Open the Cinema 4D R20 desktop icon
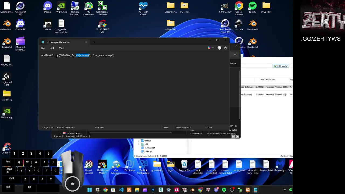The image size is (345, 194). (20, 9)
